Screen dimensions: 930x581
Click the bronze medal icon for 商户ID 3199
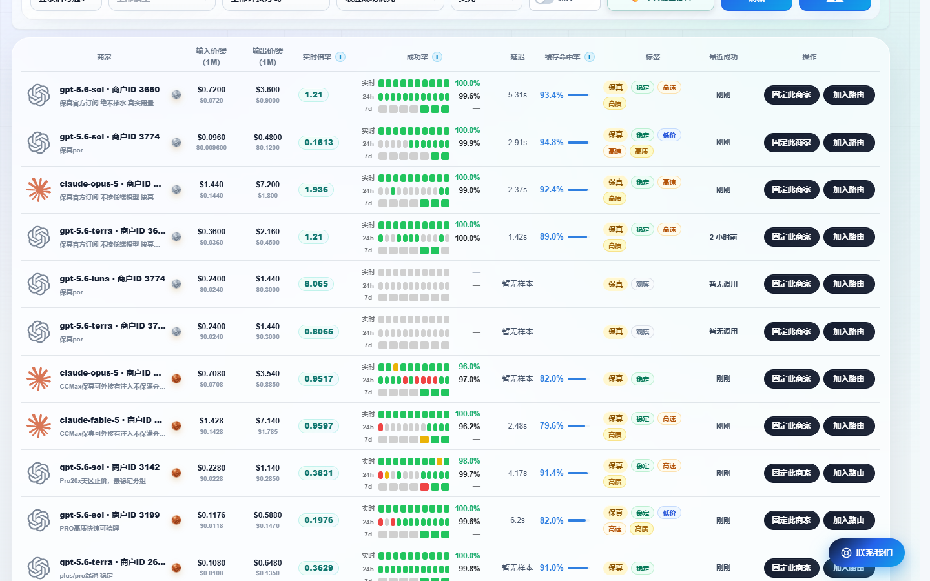(176, 520)
